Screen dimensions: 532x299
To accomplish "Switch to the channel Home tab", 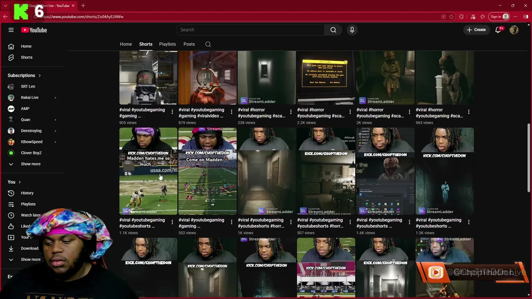I will pyautogui.click(x=126, y=44).
